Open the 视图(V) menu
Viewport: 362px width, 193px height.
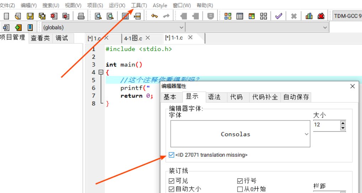pos(73,5)
